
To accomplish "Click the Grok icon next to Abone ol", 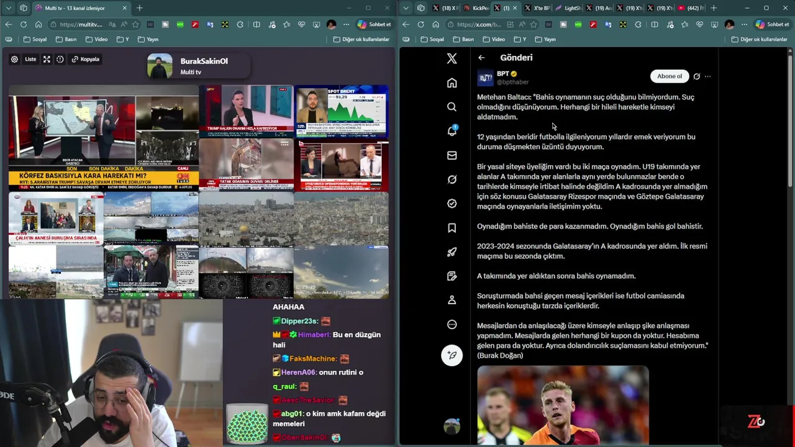I will [x=696, y=76].
